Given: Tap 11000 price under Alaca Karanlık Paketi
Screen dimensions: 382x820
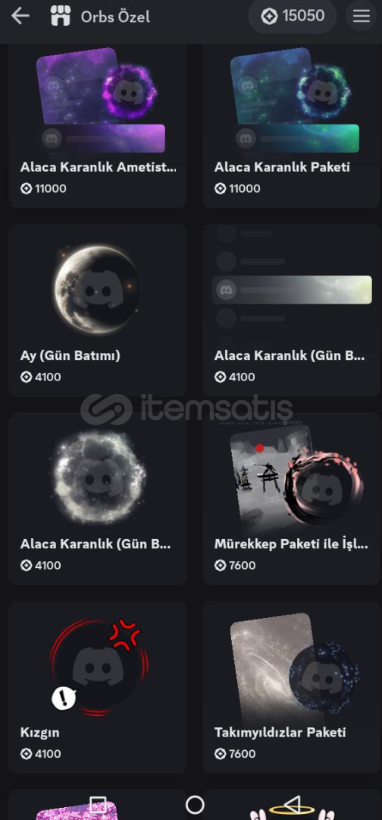Looking at the screenshot, I should pyautogui.click(x=237, y=188).
